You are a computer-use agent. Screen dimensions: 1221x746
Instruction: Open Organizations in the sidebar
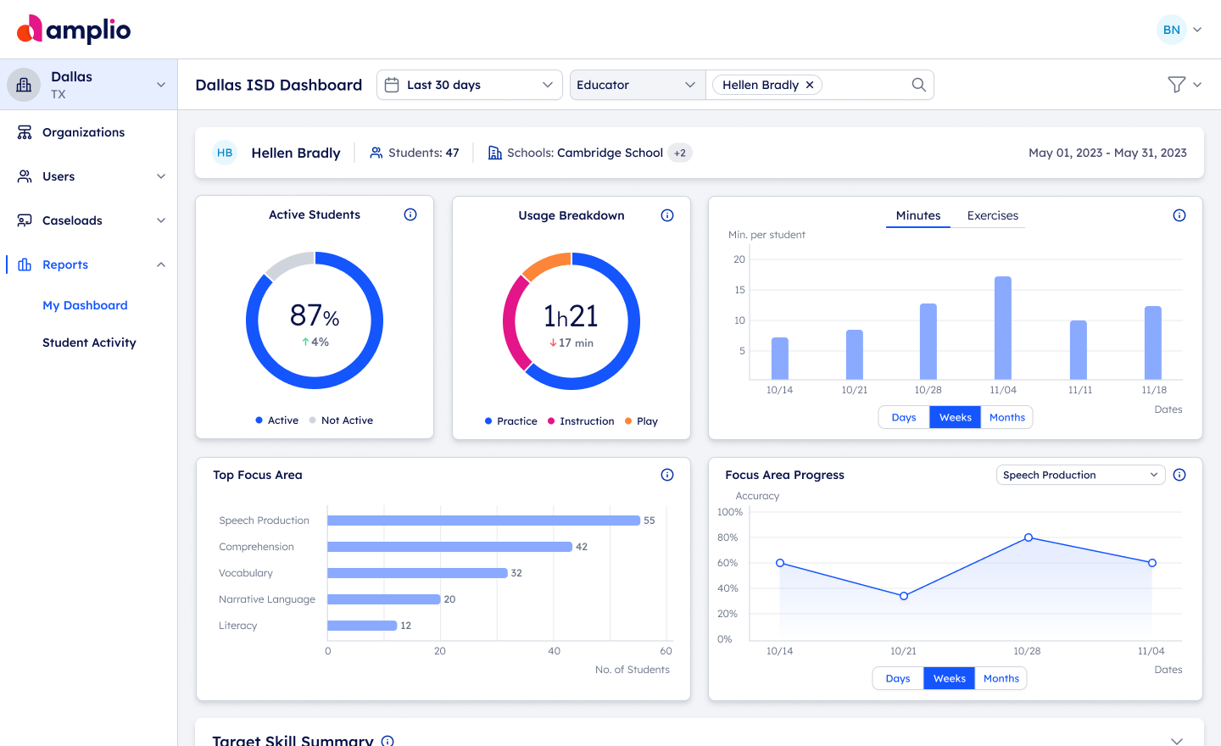coord(83,132)
